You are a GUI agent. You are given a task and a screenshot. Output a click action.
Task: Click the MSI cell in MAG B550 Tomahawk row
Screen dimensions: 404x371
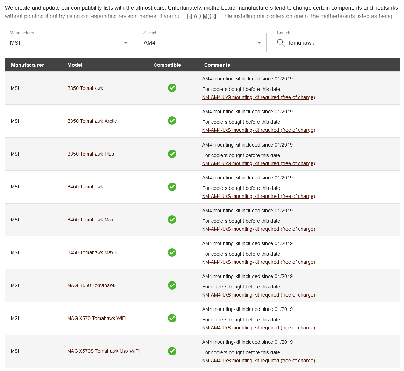click(15, 285)
